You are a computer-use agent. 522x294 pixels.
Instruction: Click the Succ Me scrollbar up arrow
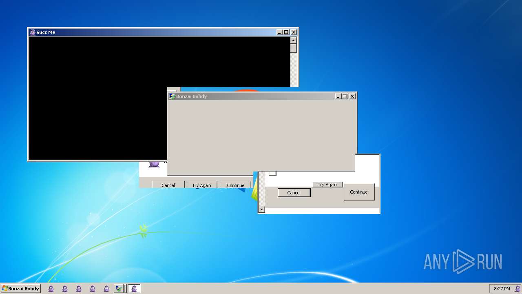point(293,40)
